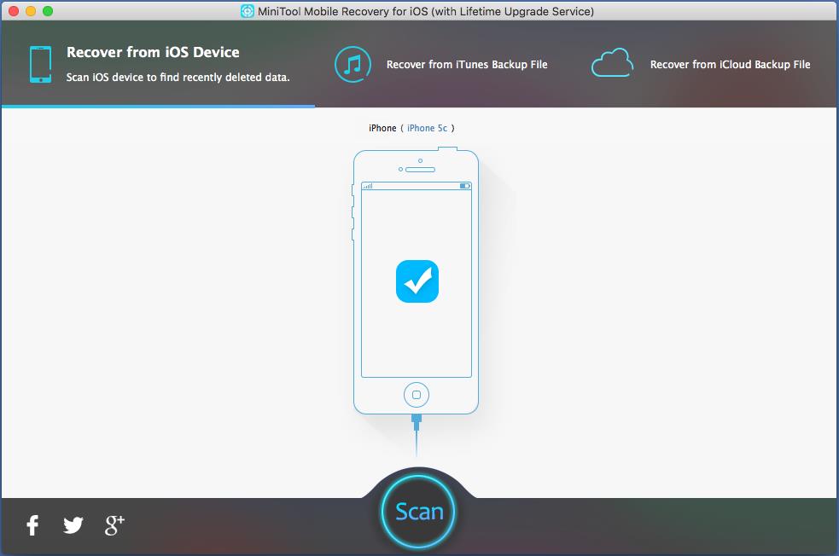Open the Facebook share icon
Screen dimensions: 839x556
[32, 525]
